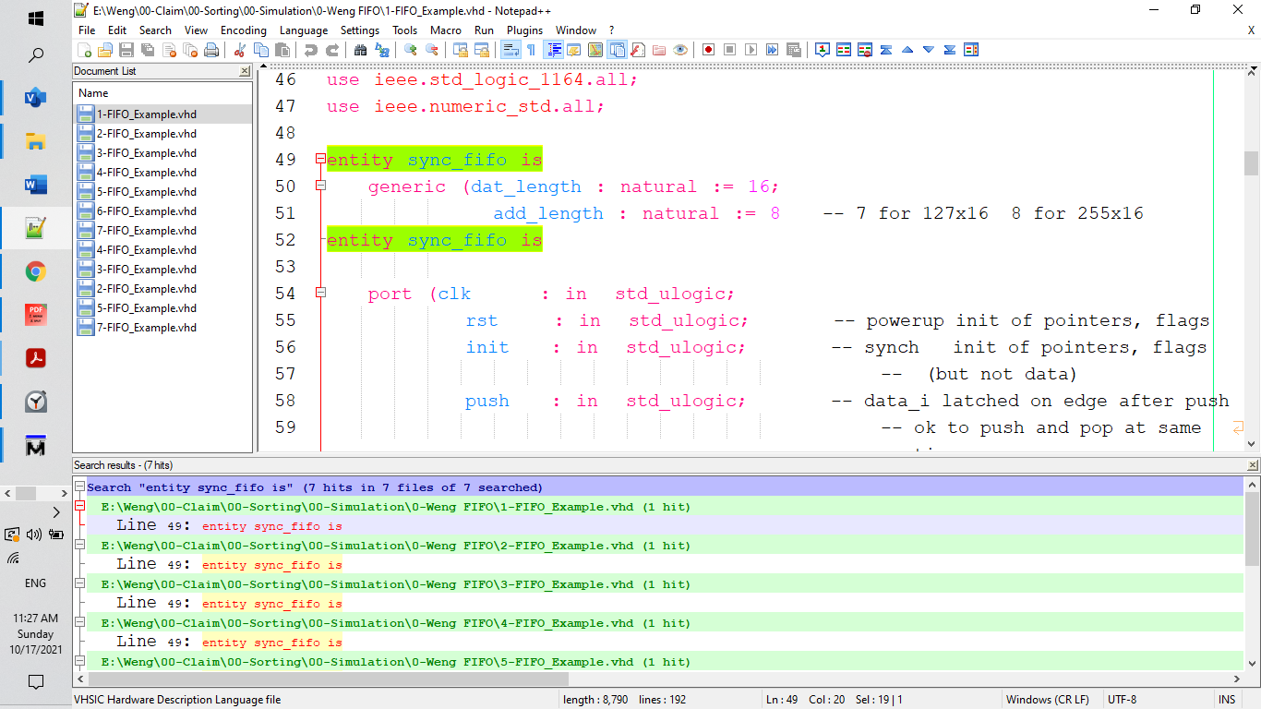This screenshot has width=1261, height=709.
Task: Play back recorded macro button
Action: tap(751, 50)
